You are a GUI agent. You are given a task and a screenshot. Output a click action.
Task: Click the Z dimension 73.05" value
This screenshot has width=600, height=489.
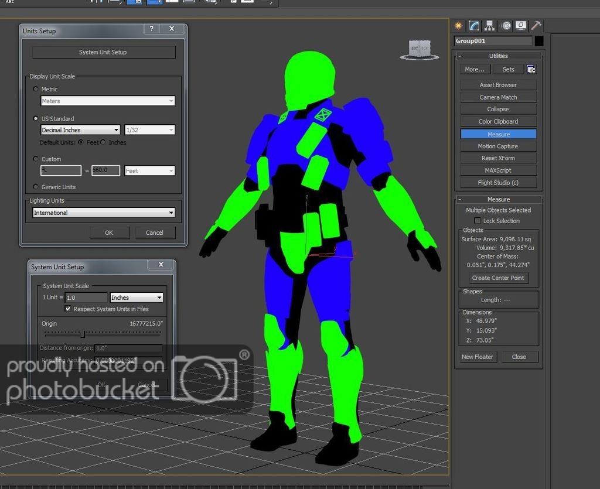click(485, 340)
